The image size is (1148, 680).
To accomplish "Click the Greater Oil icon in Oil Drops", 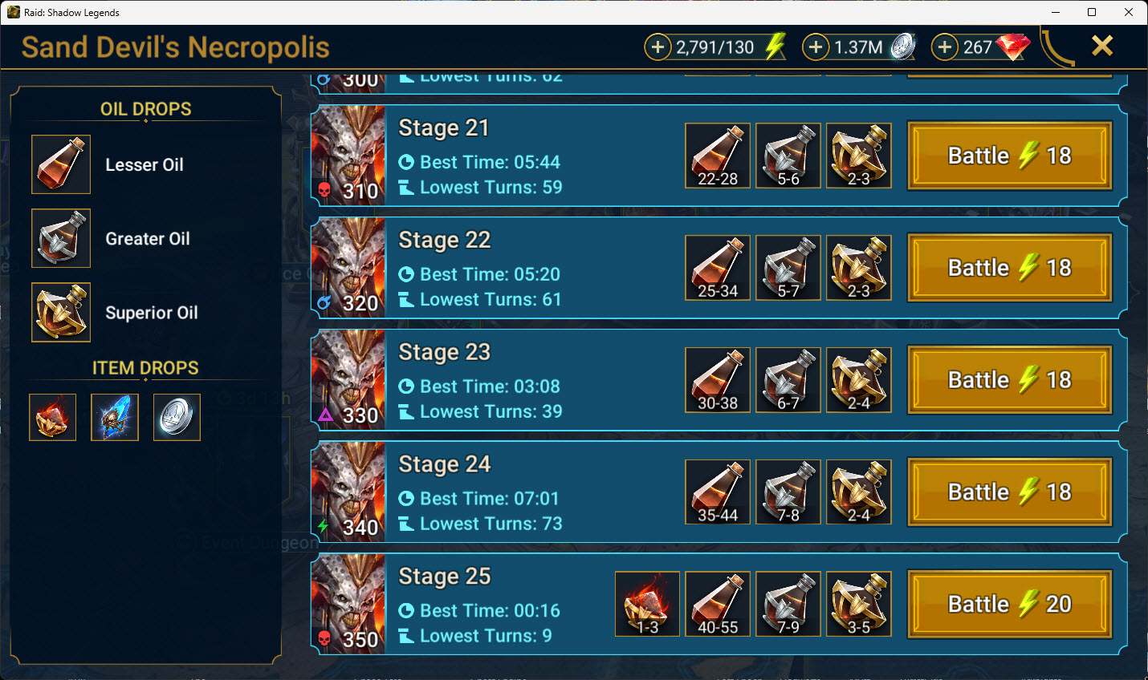I will tap(61, 238).
